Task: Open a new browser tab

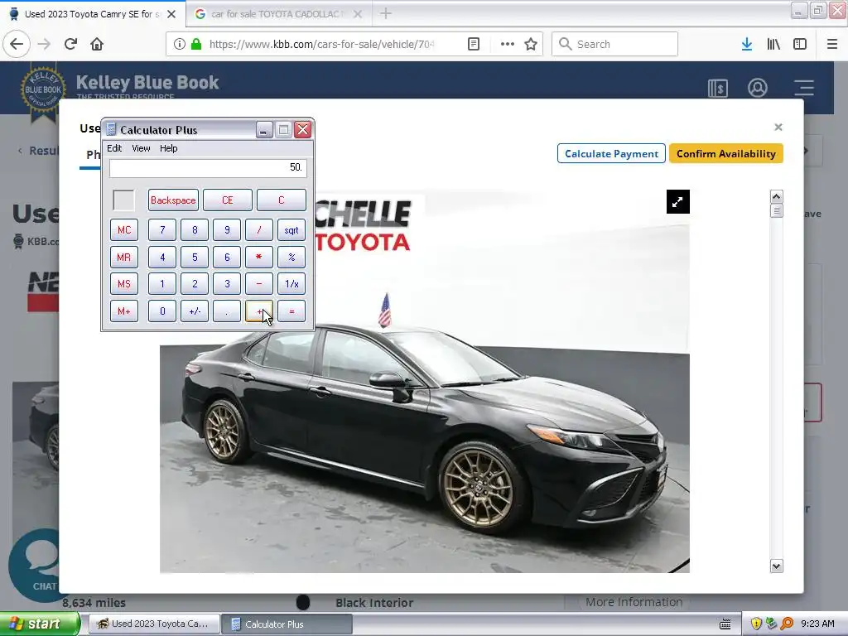Action: point(386,13)
